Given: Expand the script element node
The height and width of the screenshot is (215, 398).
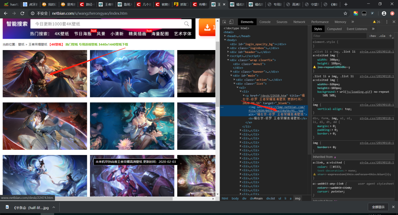Looking at the screenshot, I should click(228, 56).
